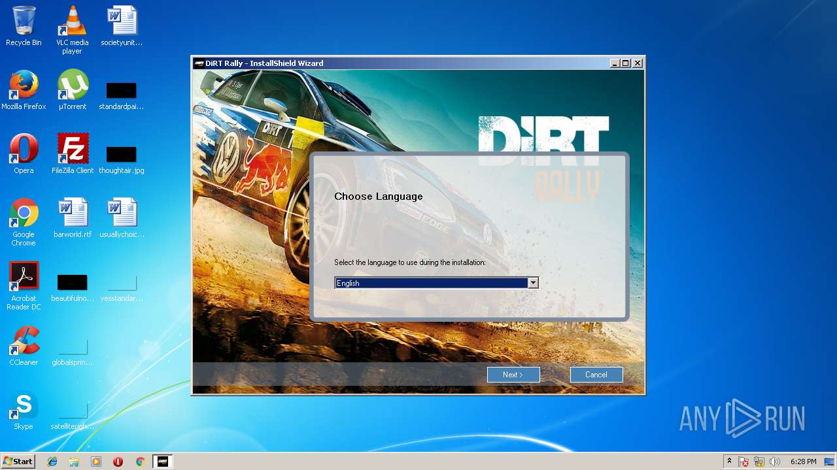The height and width of the screenshot is (470, 837).
Task: Click Show Desktop button at taskbar end
Action: tap(829, 462)
